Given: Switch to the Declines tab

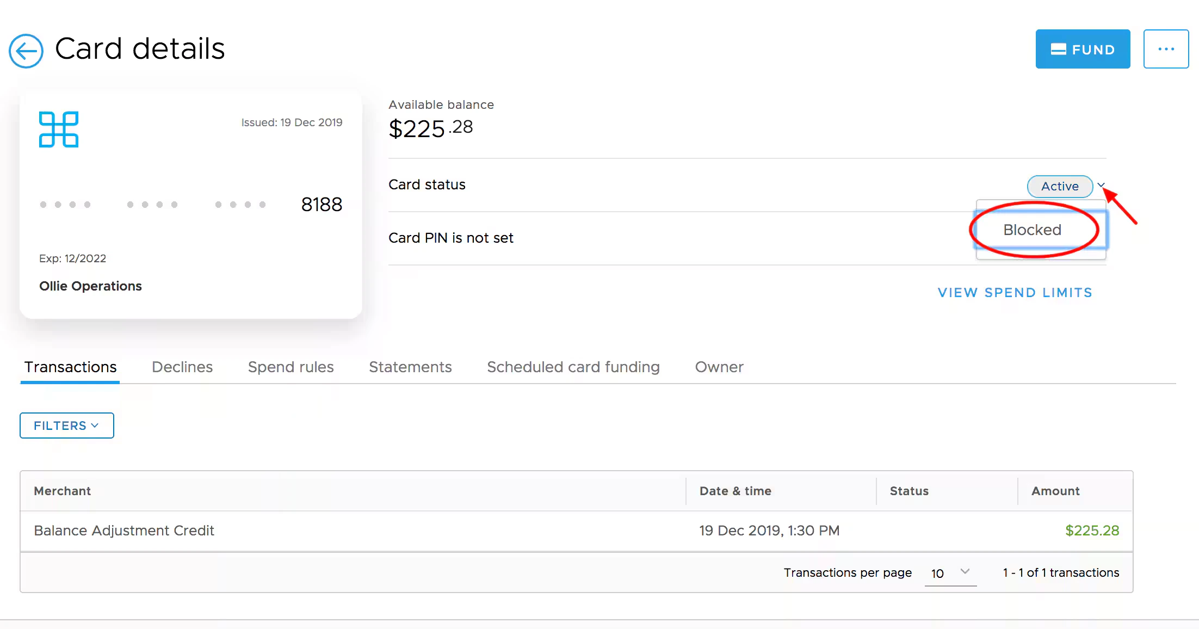Looking at the screenshot, I should tap(182, 367).
